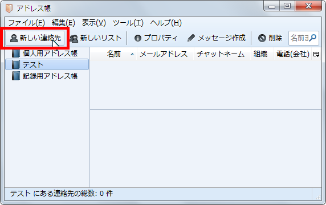Sort by メールアドレス column header
Screen dimensions: 326x205
pyautogui.click(x=165, y=54)
